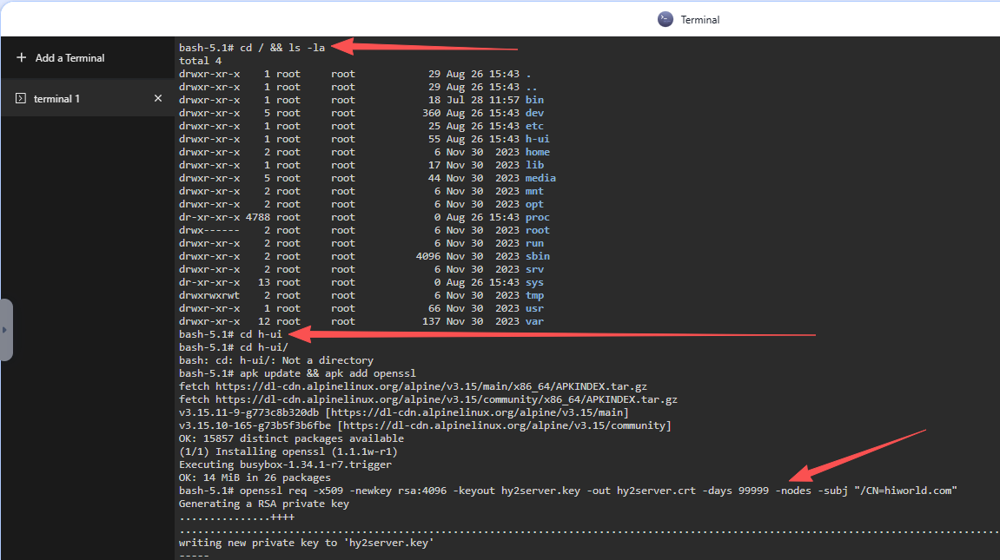Click the proc directory name

pos(537,217)
